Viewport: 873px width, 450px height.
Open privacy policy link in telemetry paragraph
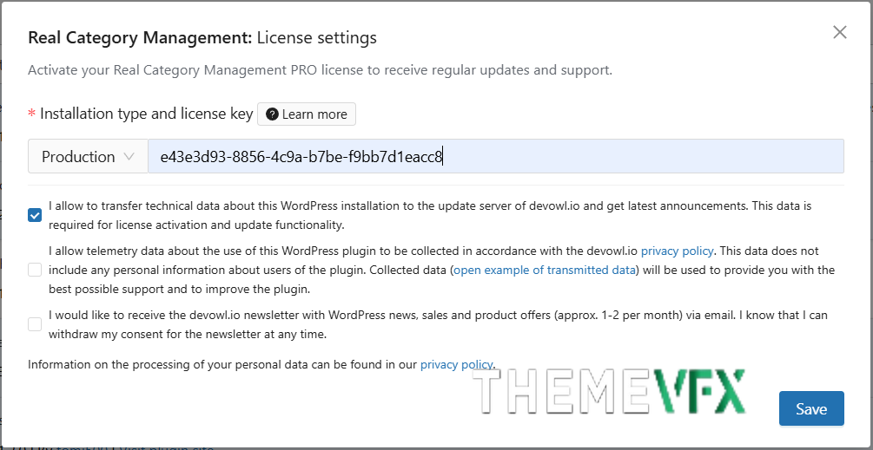coord(677,251)
